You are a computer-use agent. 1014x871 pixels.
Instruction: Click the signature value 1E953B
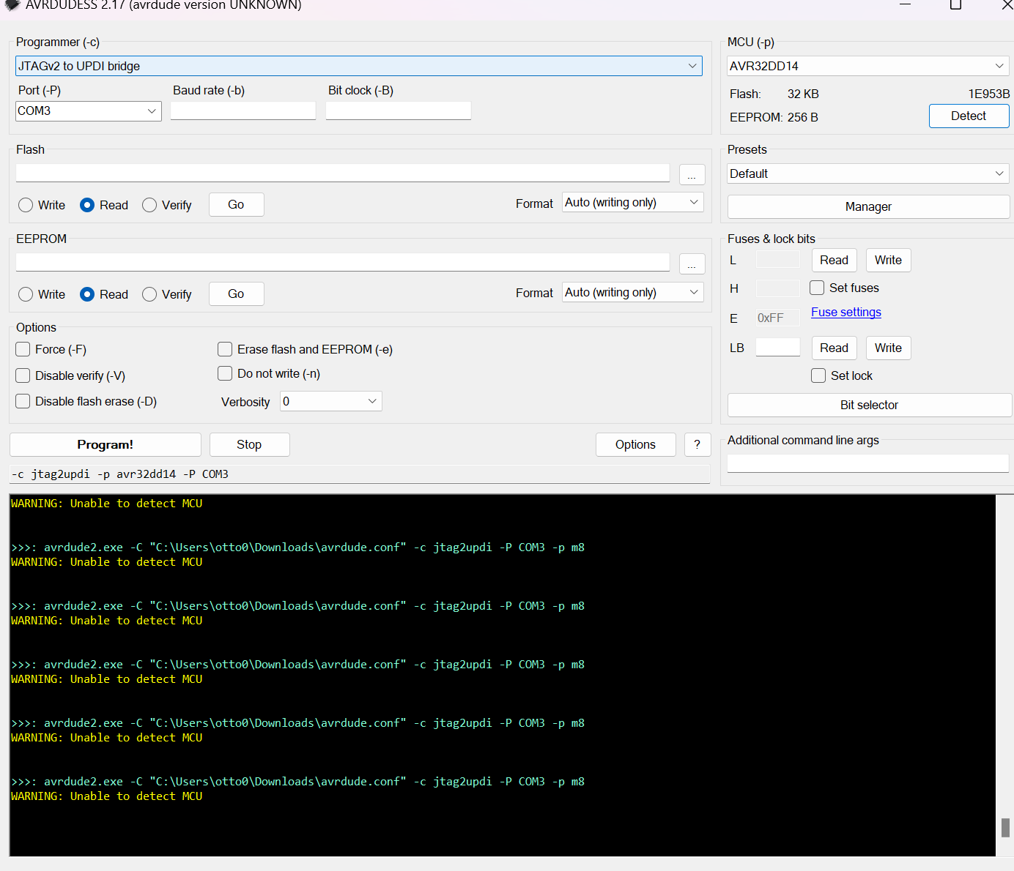coord(989,94)
